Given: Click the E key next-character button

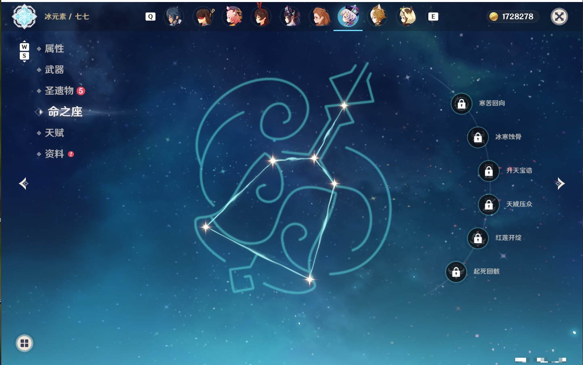Looking at the screenshot, I should (433, 17).
